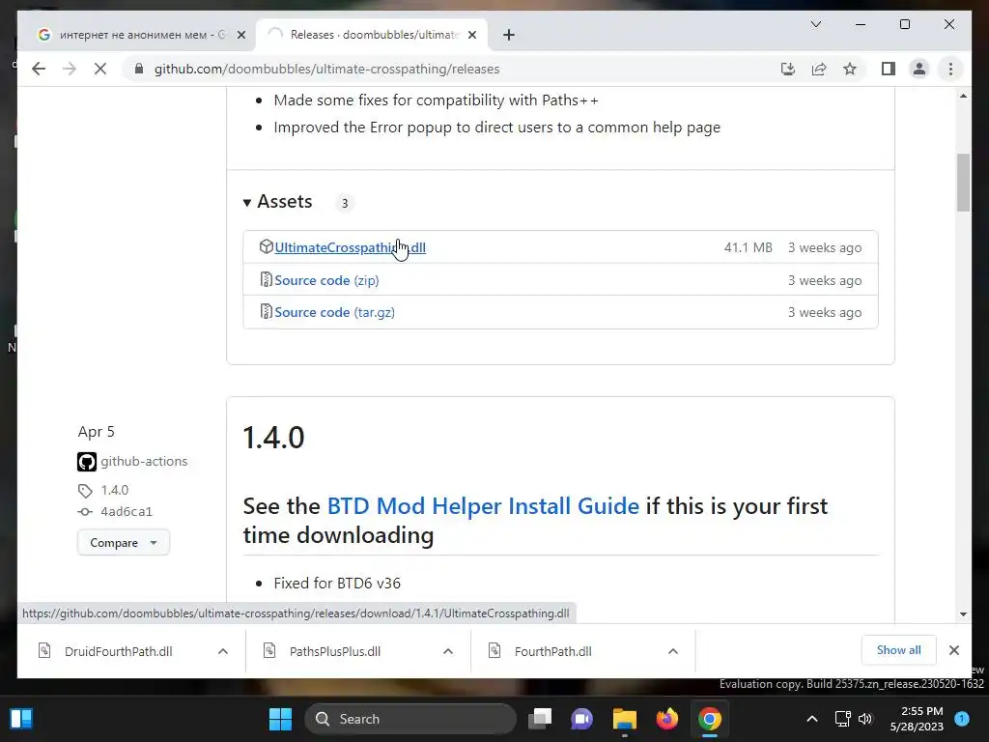
Task: Click the Chrome taskbar icon
Action: point(710,719)
